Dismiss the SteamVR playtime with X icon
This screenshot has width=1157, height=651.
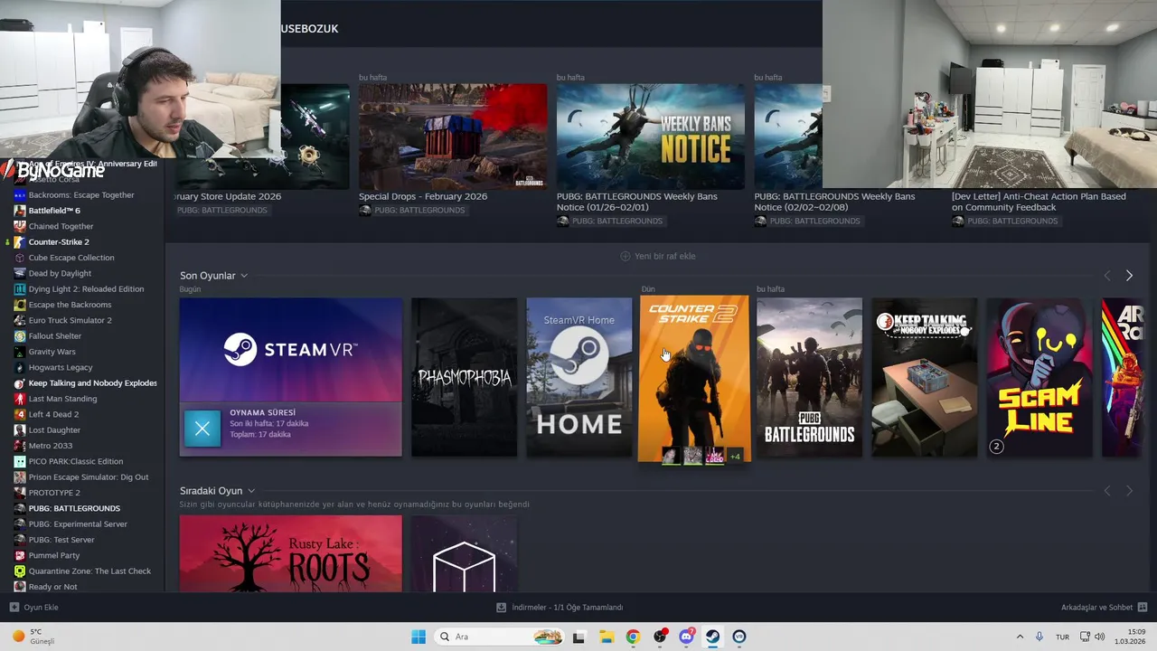pyautogui.click(x=202, y=429)
